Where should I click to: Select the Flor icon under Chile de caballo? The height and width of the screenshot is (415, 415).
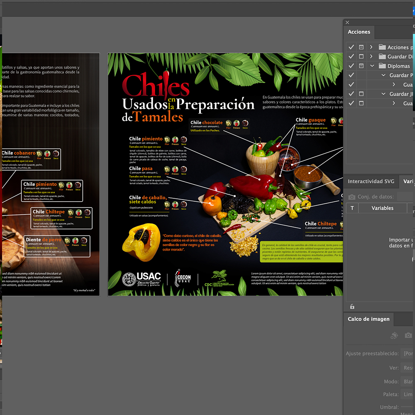[x=167, y=204]
